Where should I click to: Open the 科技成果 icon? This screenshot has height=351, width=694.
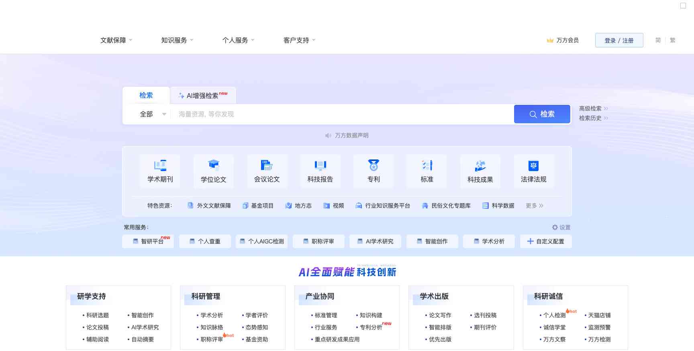point(480,165)
